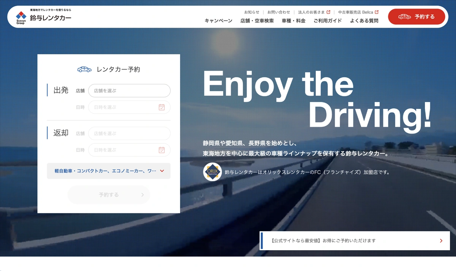The image size is (456, 271).
Task: Click the car icon in 予約する button
Action: pyautogui.click(x=404, y=17)
